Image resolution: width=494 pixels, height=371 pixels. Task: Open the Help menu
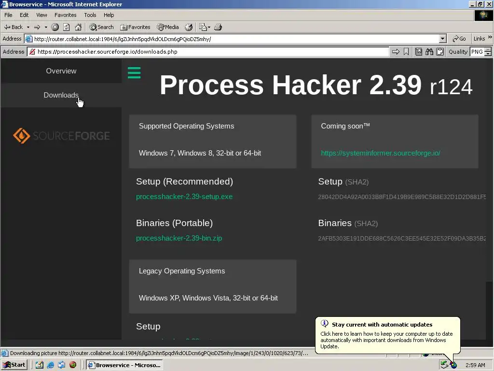tap(109, 15)
